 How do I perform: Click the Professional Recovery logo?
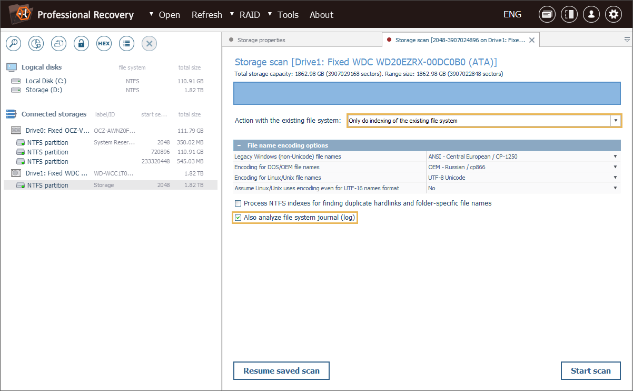(x=19, y=14)
